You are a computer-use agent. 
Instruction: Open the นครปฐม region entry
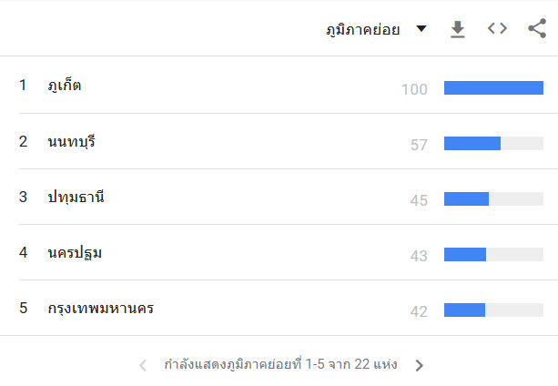[75, 253]
